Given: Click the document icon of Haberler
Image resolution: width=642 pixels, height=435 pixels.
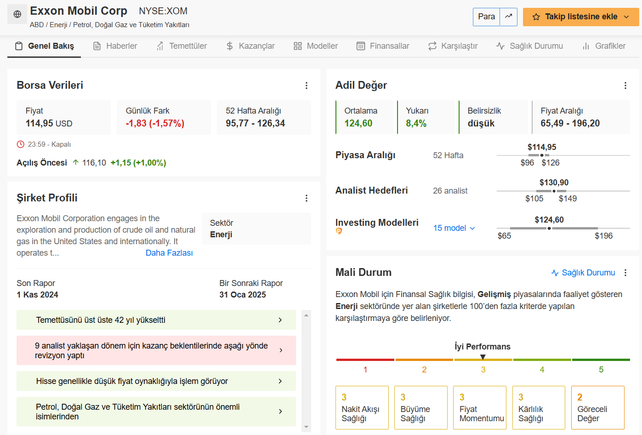Looking at the screenshot, I should [x=97, y=46].
